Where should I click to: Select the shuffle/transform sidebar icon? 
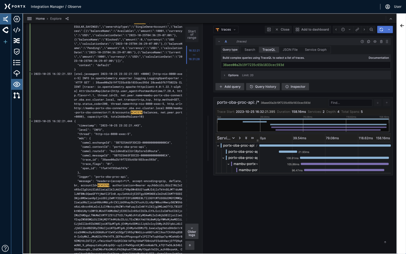[x=17, y=41]
